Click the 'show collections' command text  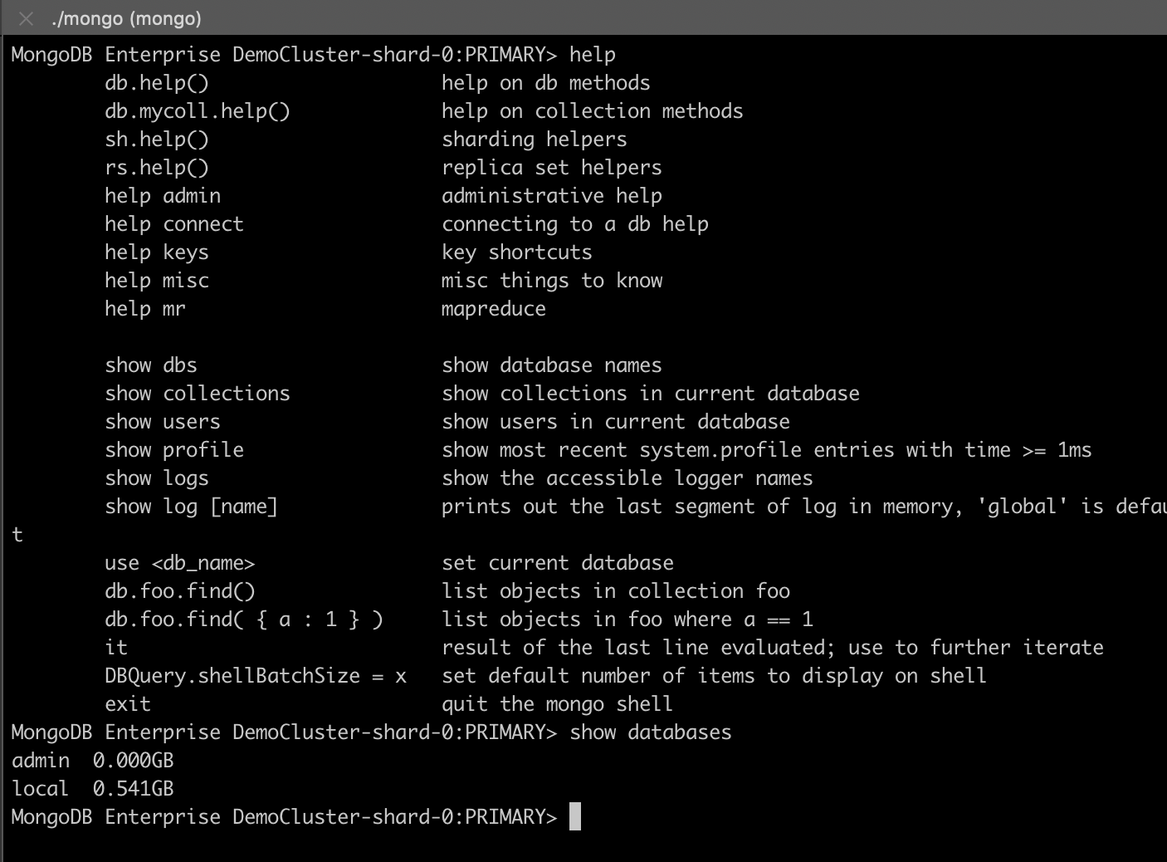198,394
